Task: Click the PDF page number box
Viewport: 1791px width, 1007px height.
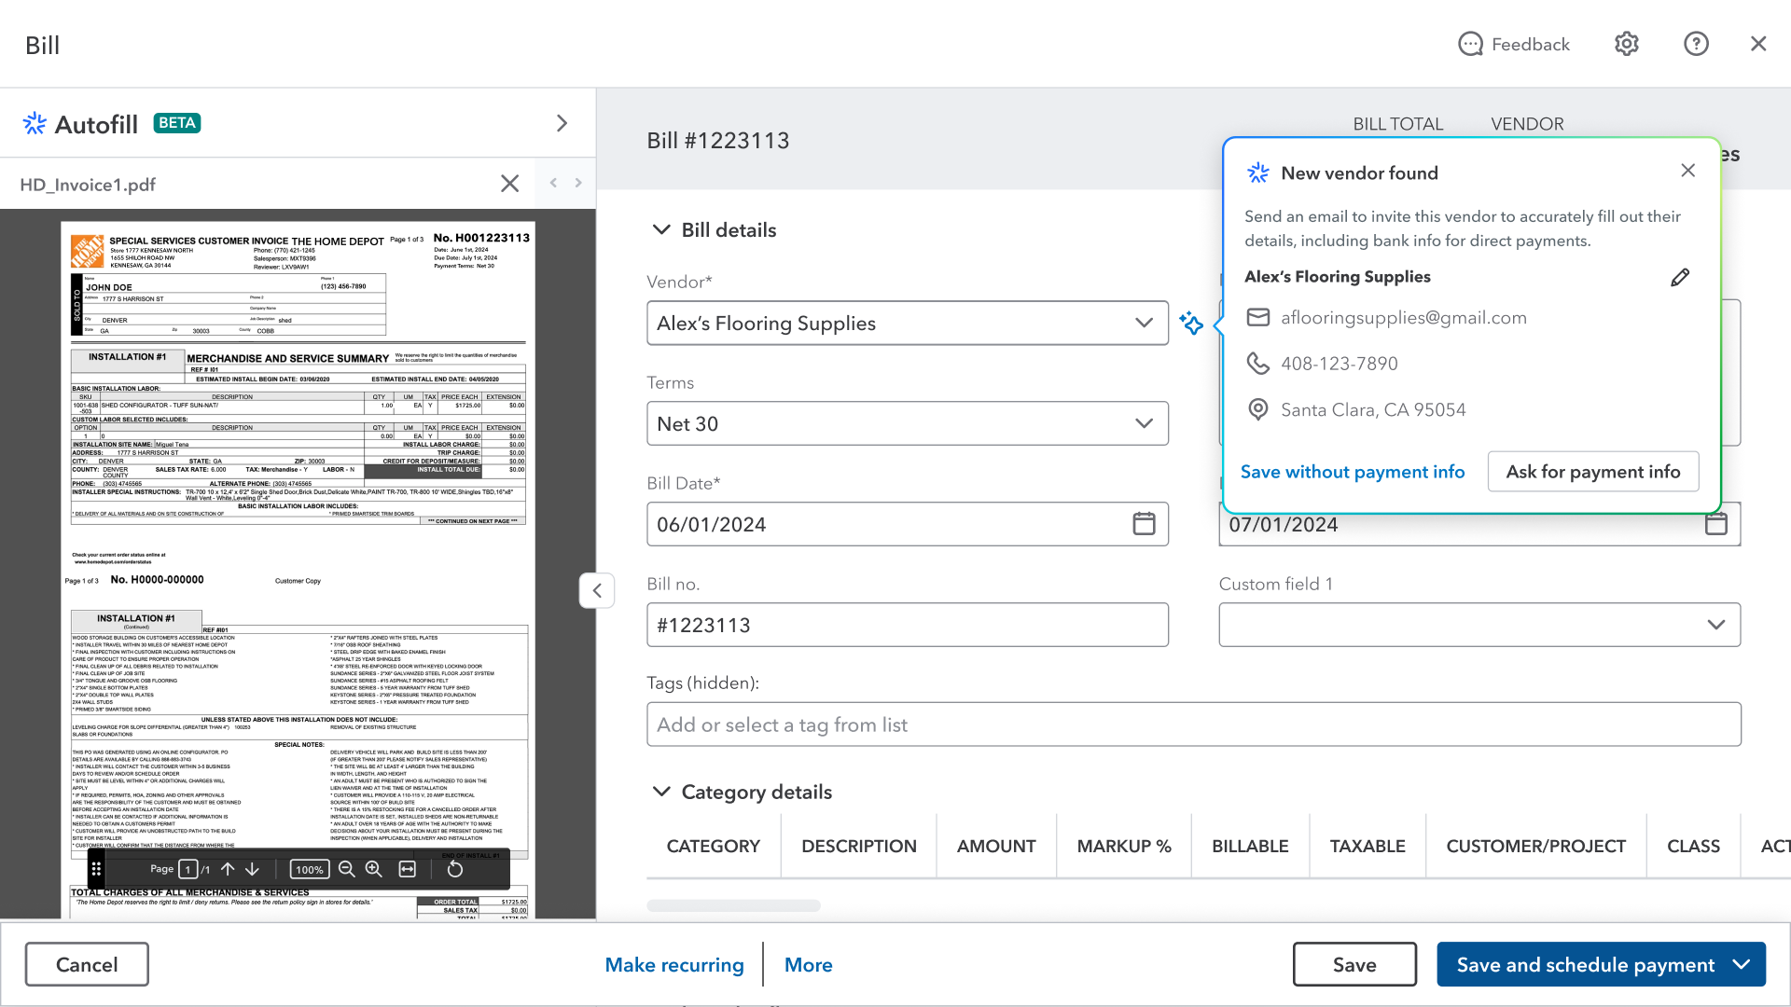Action: tap(187, 869)
